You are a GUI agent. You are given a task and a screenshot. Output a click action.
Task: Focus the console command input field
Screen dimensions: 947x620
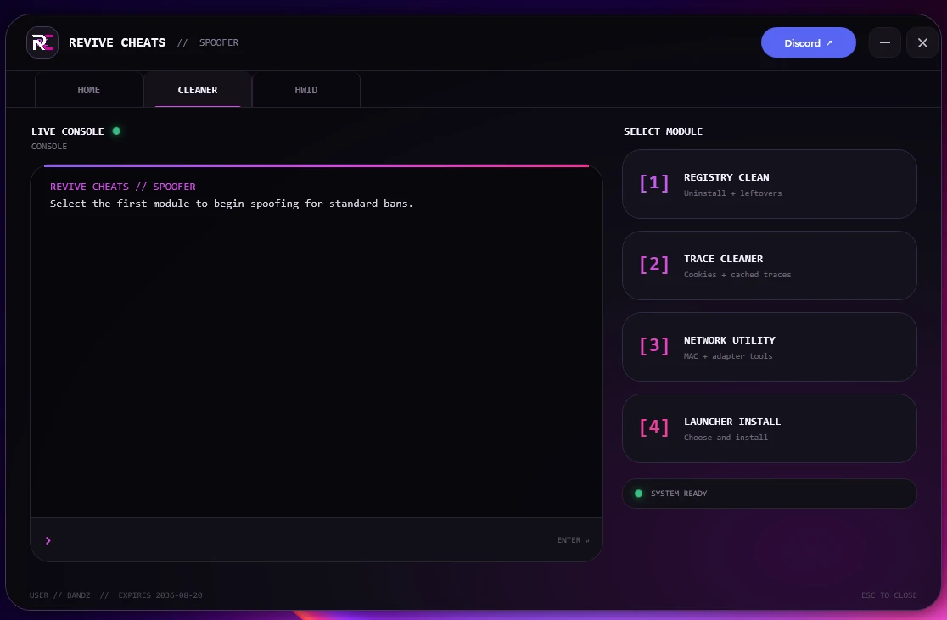click(316, 540)
